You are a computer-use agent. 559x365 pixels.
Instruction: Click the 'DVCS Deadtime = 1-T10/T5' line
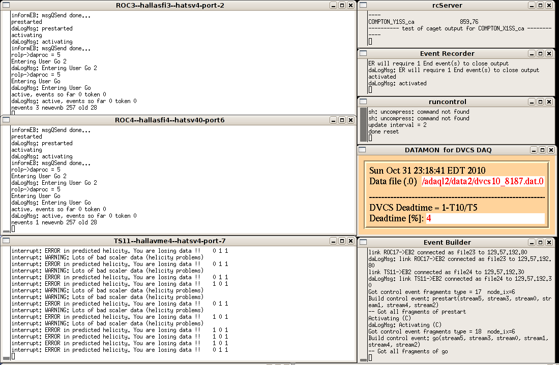click(423, 208)
